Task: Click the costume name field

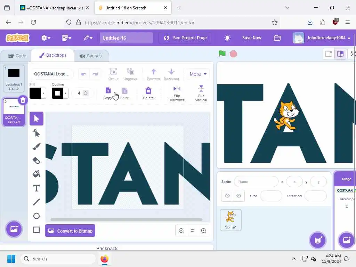Action: coord(52,74)
